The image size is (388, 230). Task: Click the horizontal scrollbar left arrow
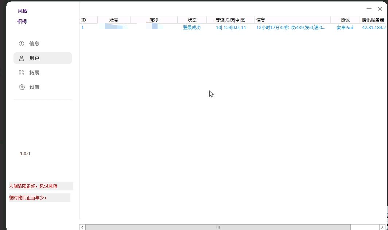click(x=82, y=227)
